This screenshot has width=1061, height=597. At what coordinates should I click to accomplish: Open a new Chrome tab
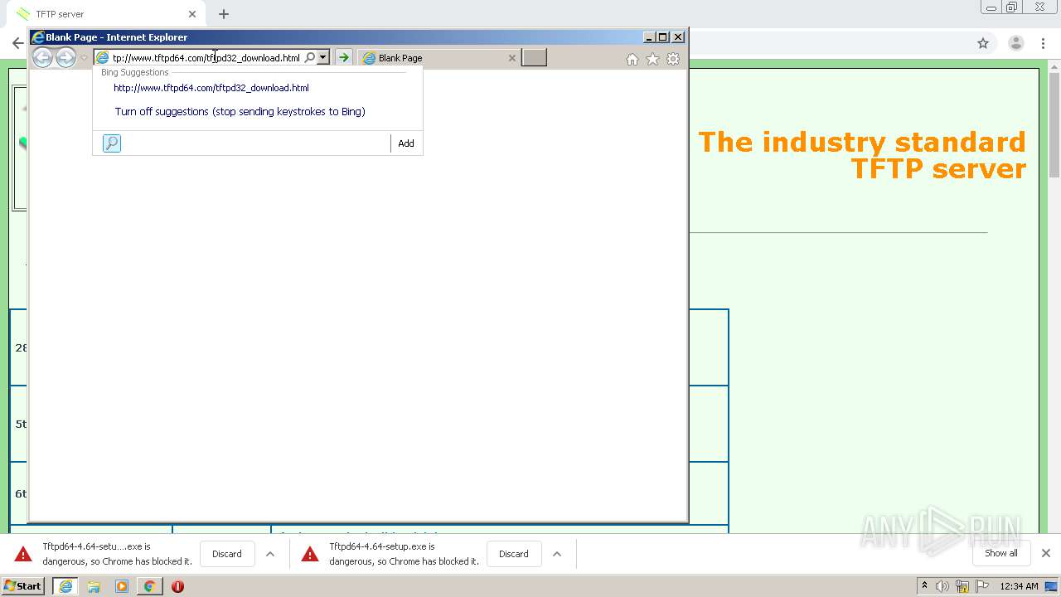coord(224,14)
